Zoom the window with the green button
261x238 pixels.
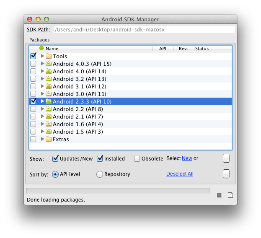click(x=47, y=19)
